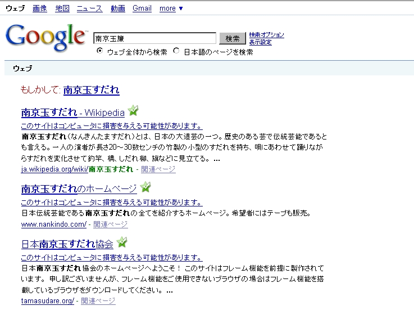Image resolution: width=414 pixels, height=310 pixels.
Task: Open the more dropdown in the top navigation
Action: click(171, 8)
